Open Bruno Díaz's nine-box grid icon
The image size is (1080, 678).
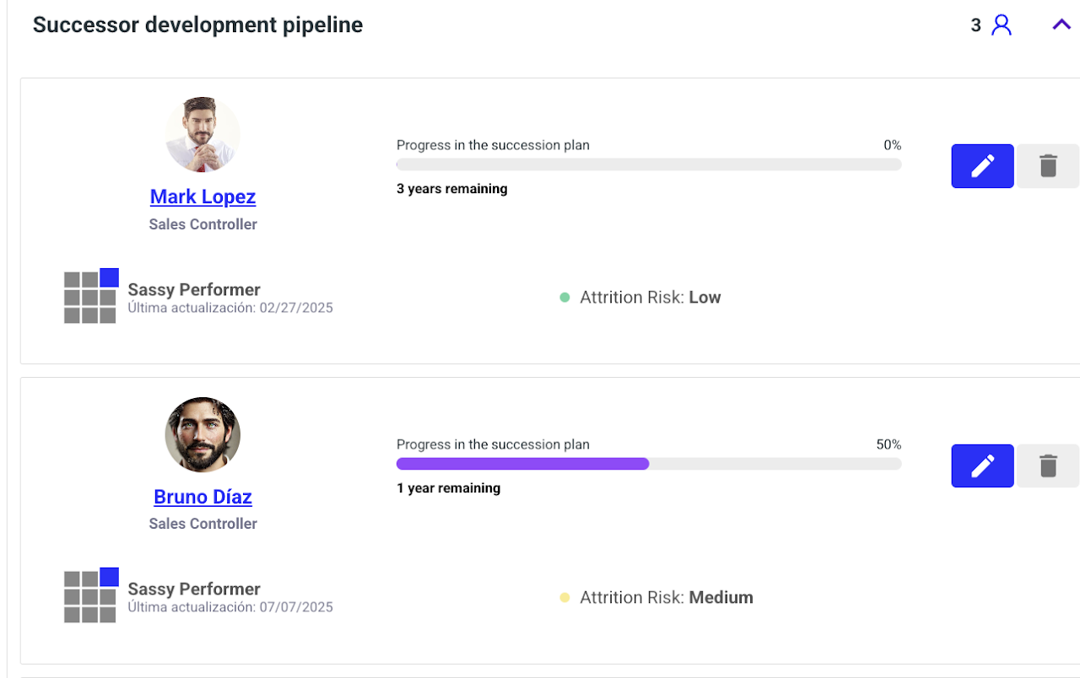tap(90, 595)
